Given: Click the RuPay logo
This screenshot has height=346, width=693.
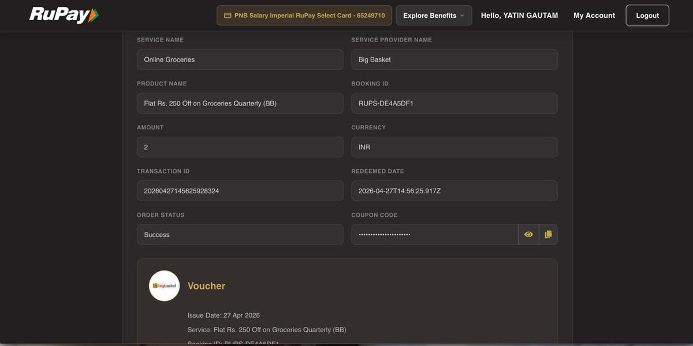Looking at the screenshot, I should (x=64, y=16).
